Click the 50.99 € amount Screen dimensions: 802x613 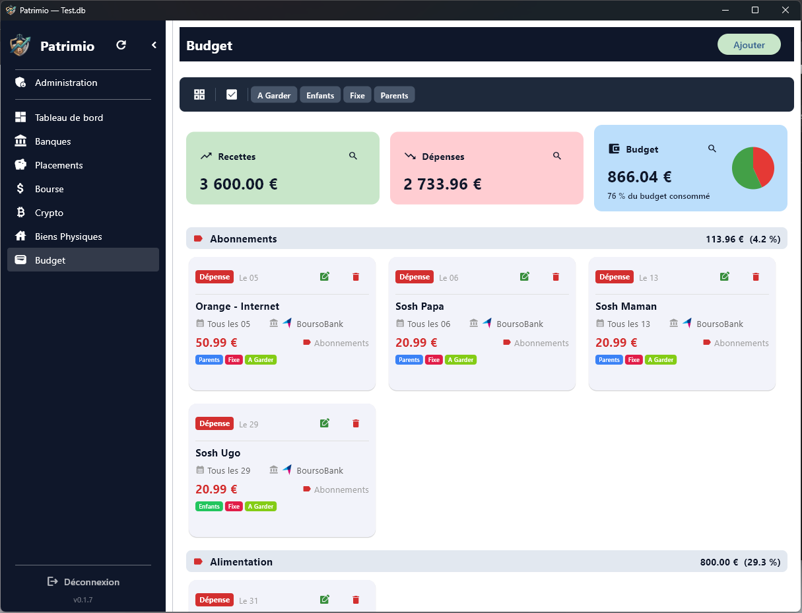[x=217, y=342]
